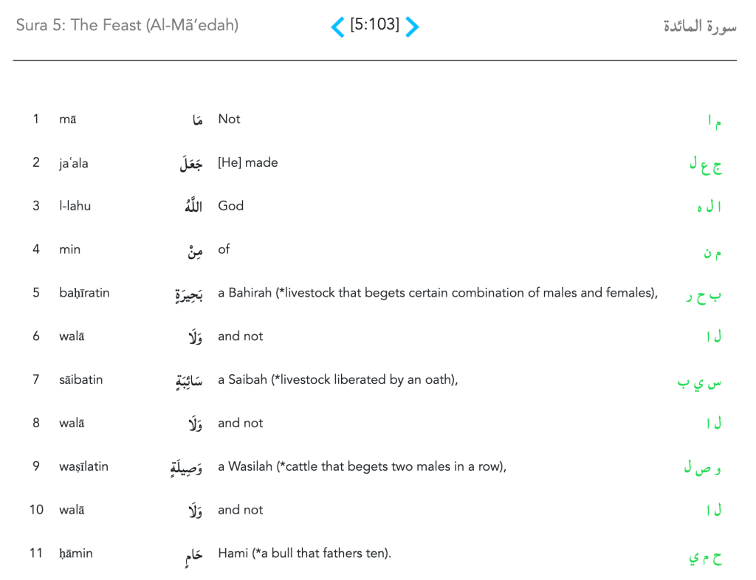This screenshot has height=580, width=756.
Task: Go to next verse using right chevron
Action: (413, 27)
